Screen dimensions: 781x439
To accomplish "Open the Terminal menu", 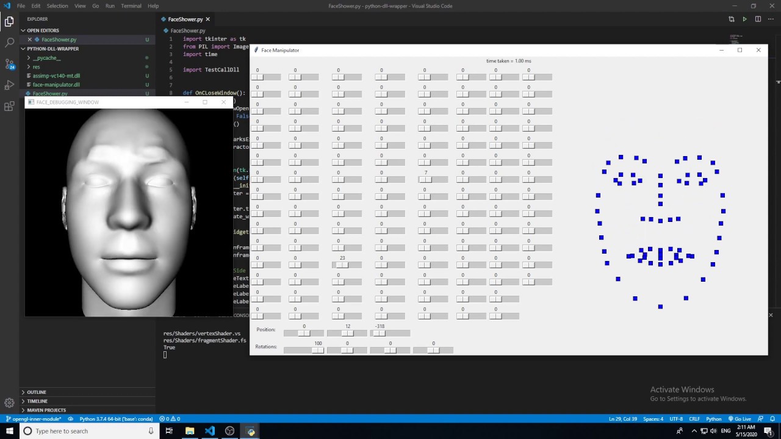I will point(131,5).
